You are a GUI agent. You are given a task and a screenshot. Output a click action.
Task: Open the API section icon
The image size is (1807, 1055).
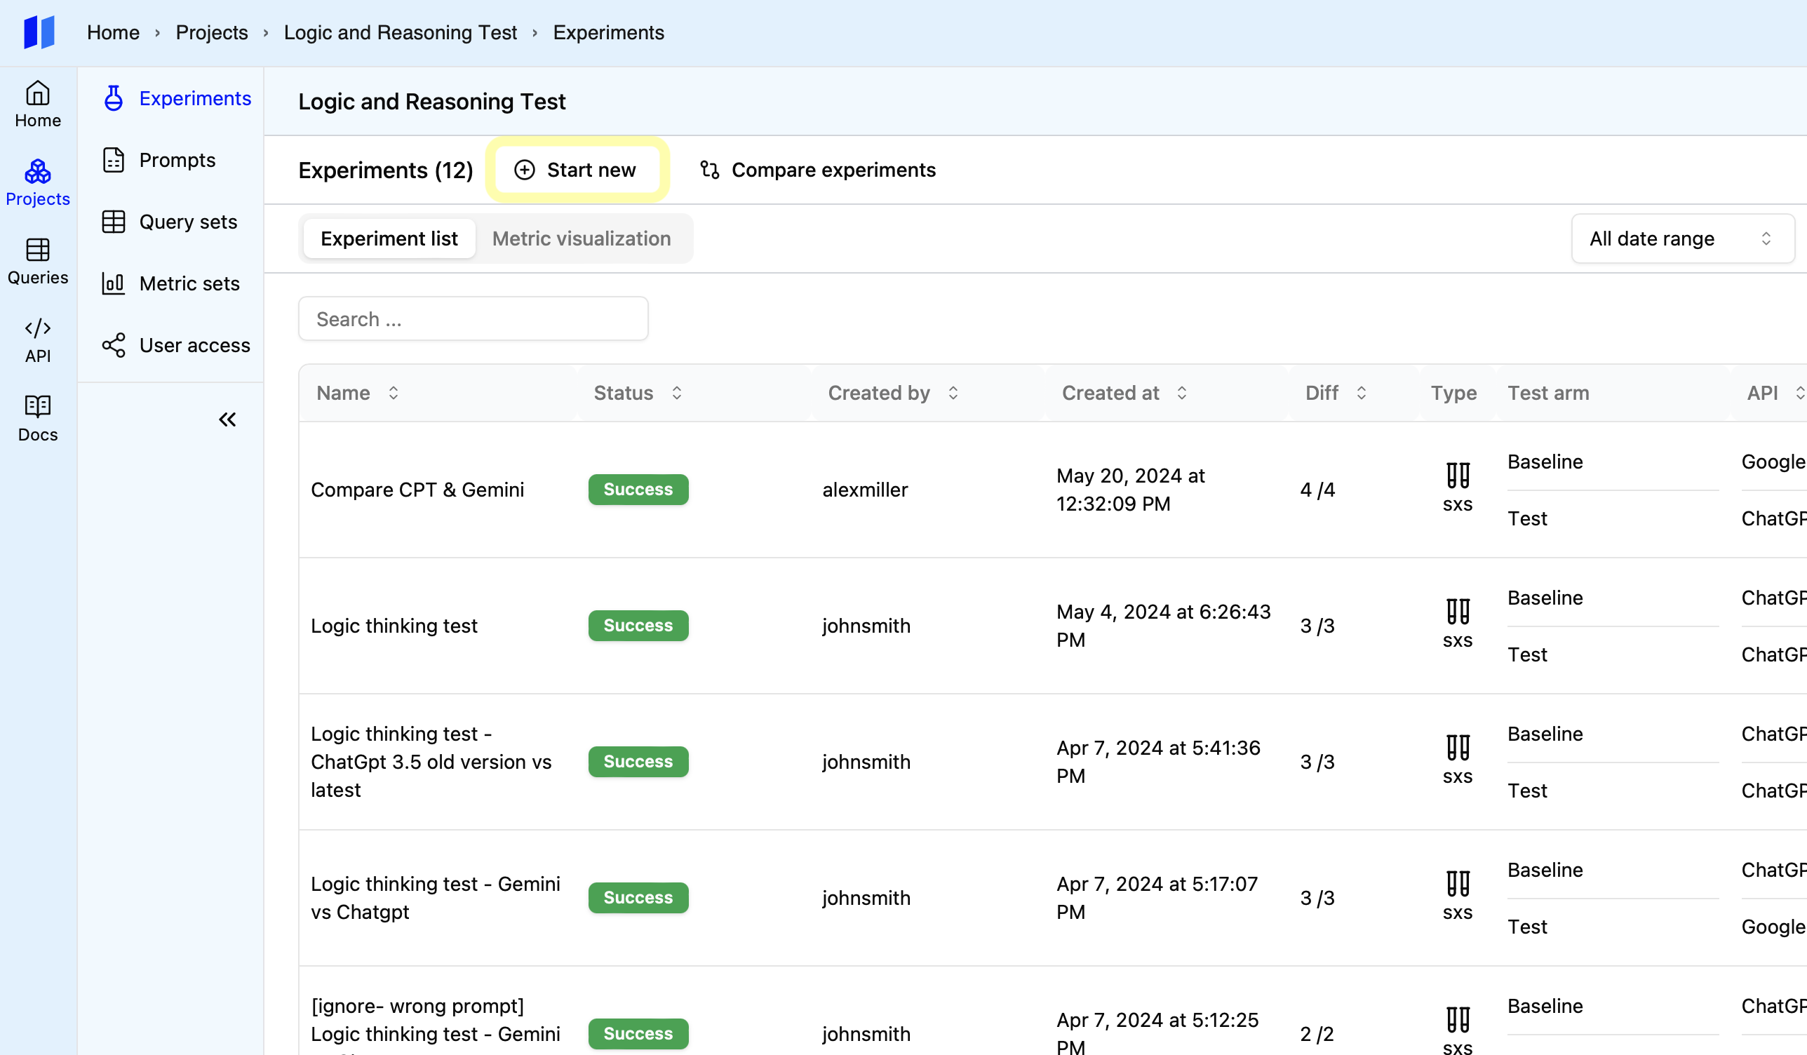tap(37, 340)
